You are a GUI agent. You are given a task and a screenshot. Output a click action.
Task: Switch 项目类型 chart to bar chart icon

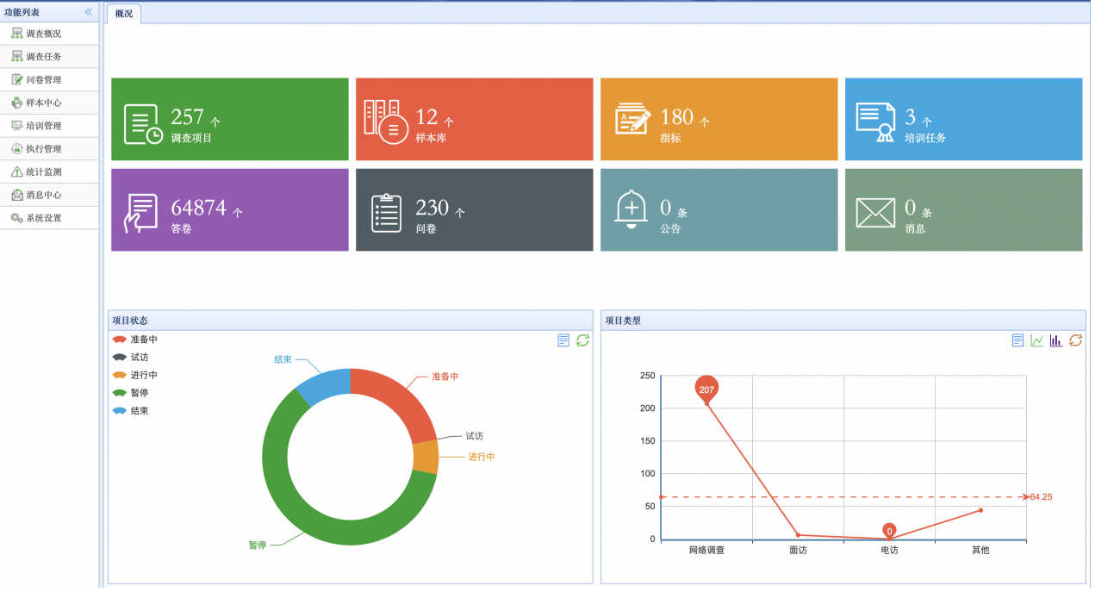tap(1056, 340)
